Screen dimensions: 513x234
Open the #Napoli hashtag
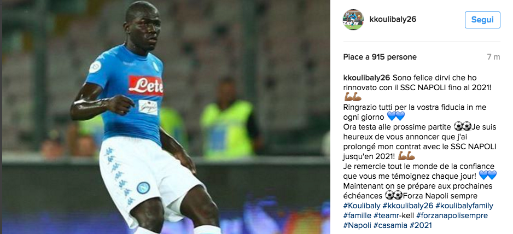click(357, 225)
